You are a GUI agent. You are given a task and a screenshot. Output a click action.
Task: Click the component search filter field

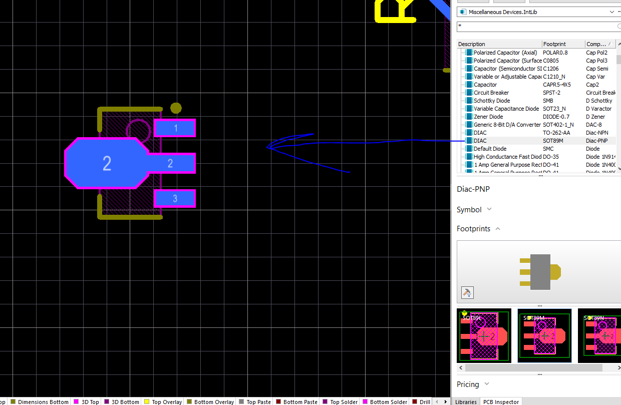point(536,26)
